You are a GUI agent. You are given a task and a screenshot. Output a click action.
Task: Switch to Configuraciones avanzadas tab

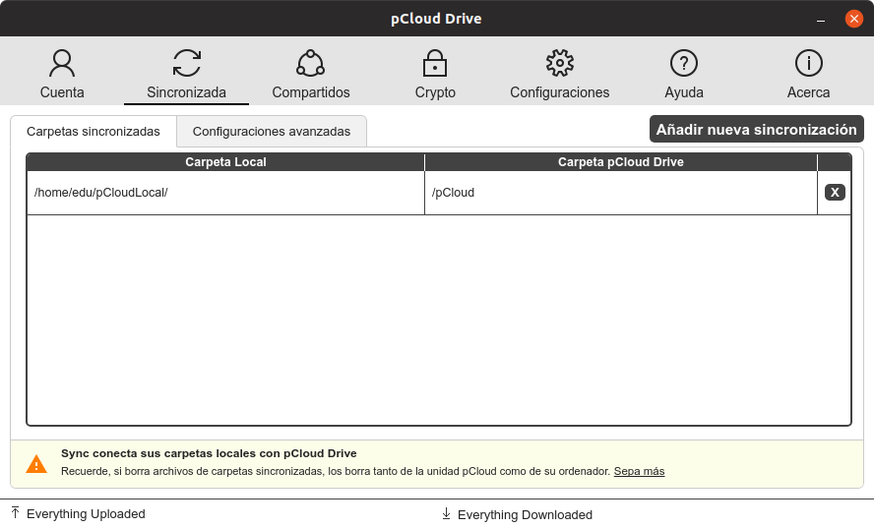click(x=272, y=132)
